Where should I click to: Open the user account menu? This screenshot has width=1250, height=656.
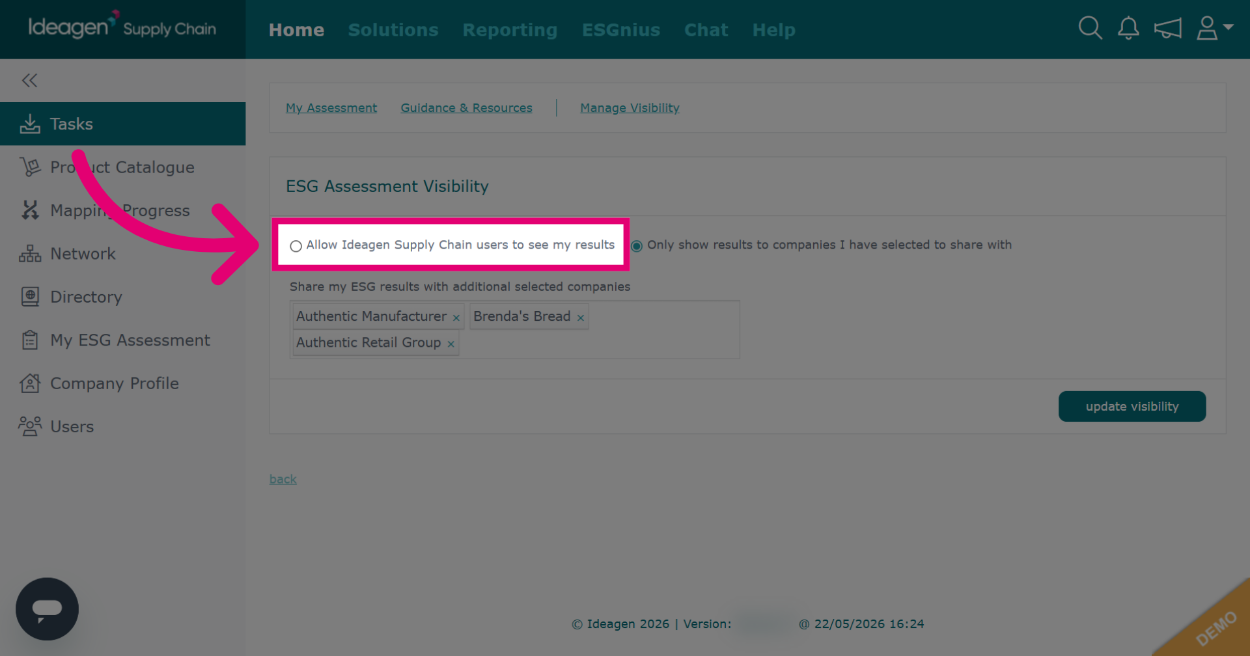(1215, 28)
